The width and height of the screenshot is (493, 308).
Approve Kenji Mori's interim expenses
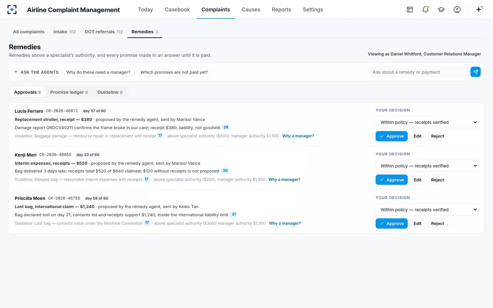tap(392, 180)
